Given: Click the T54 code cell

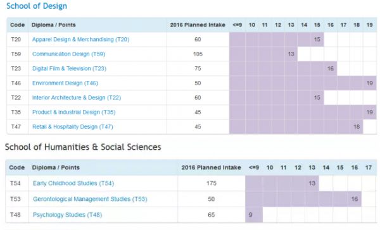Looking at the screenshot, I should point(15,183).
